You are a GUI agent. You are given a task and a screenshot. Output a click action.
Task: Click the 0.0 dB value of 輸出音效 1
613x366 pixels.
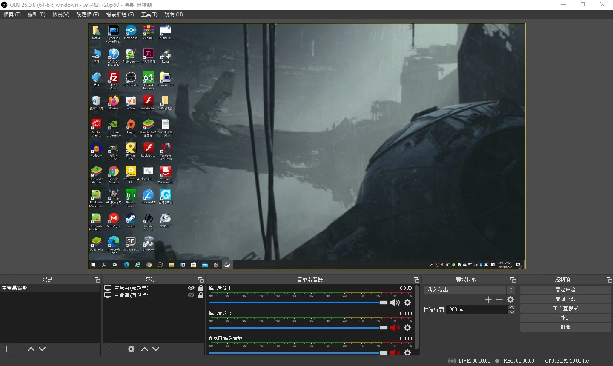[x=406, y=288]
